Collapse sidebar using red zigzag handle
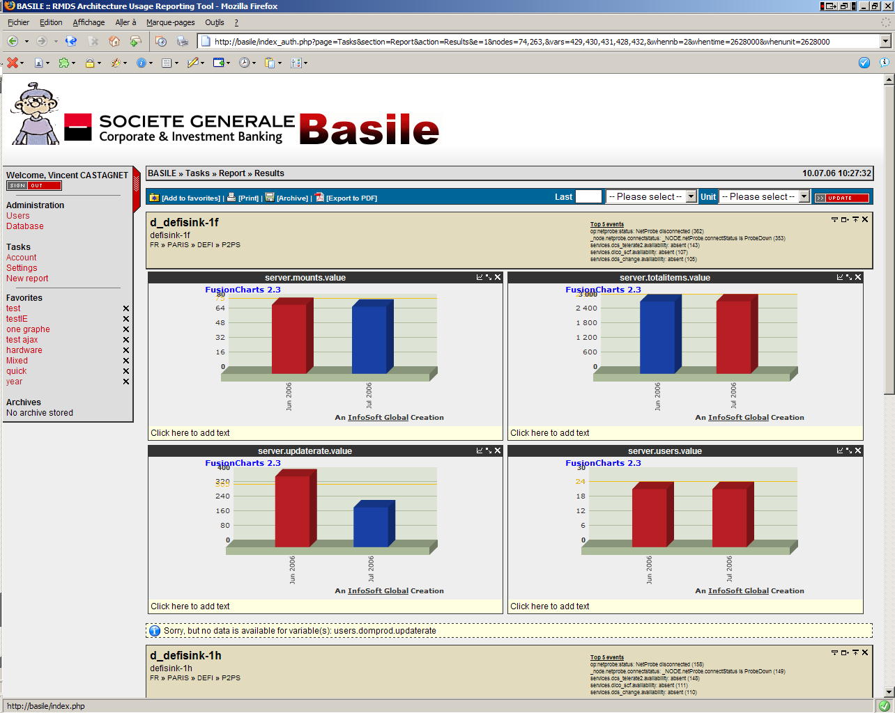Screen dimensions: 895x713 click(x=137, y=190)
